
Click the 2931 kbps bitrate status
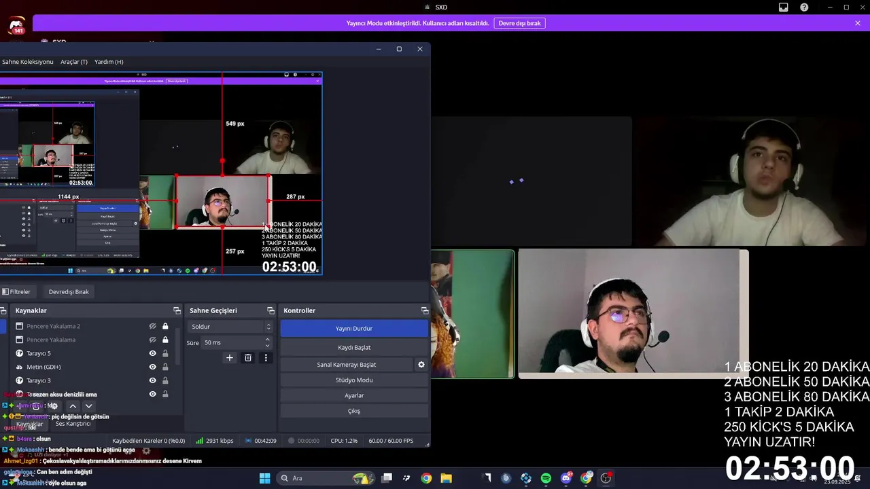click(x=214, y=441)
